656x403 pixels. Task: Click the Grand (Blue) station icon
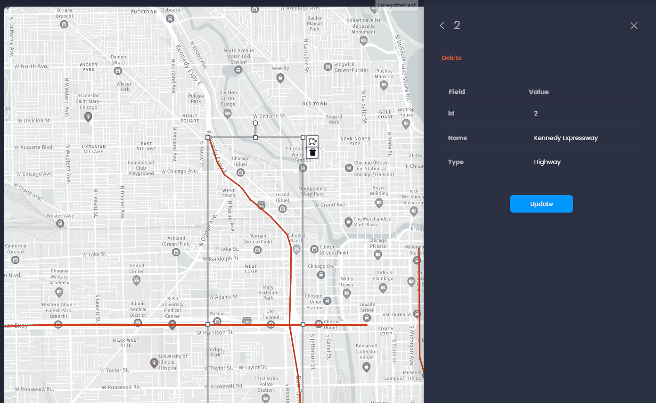tap(282, 209)
